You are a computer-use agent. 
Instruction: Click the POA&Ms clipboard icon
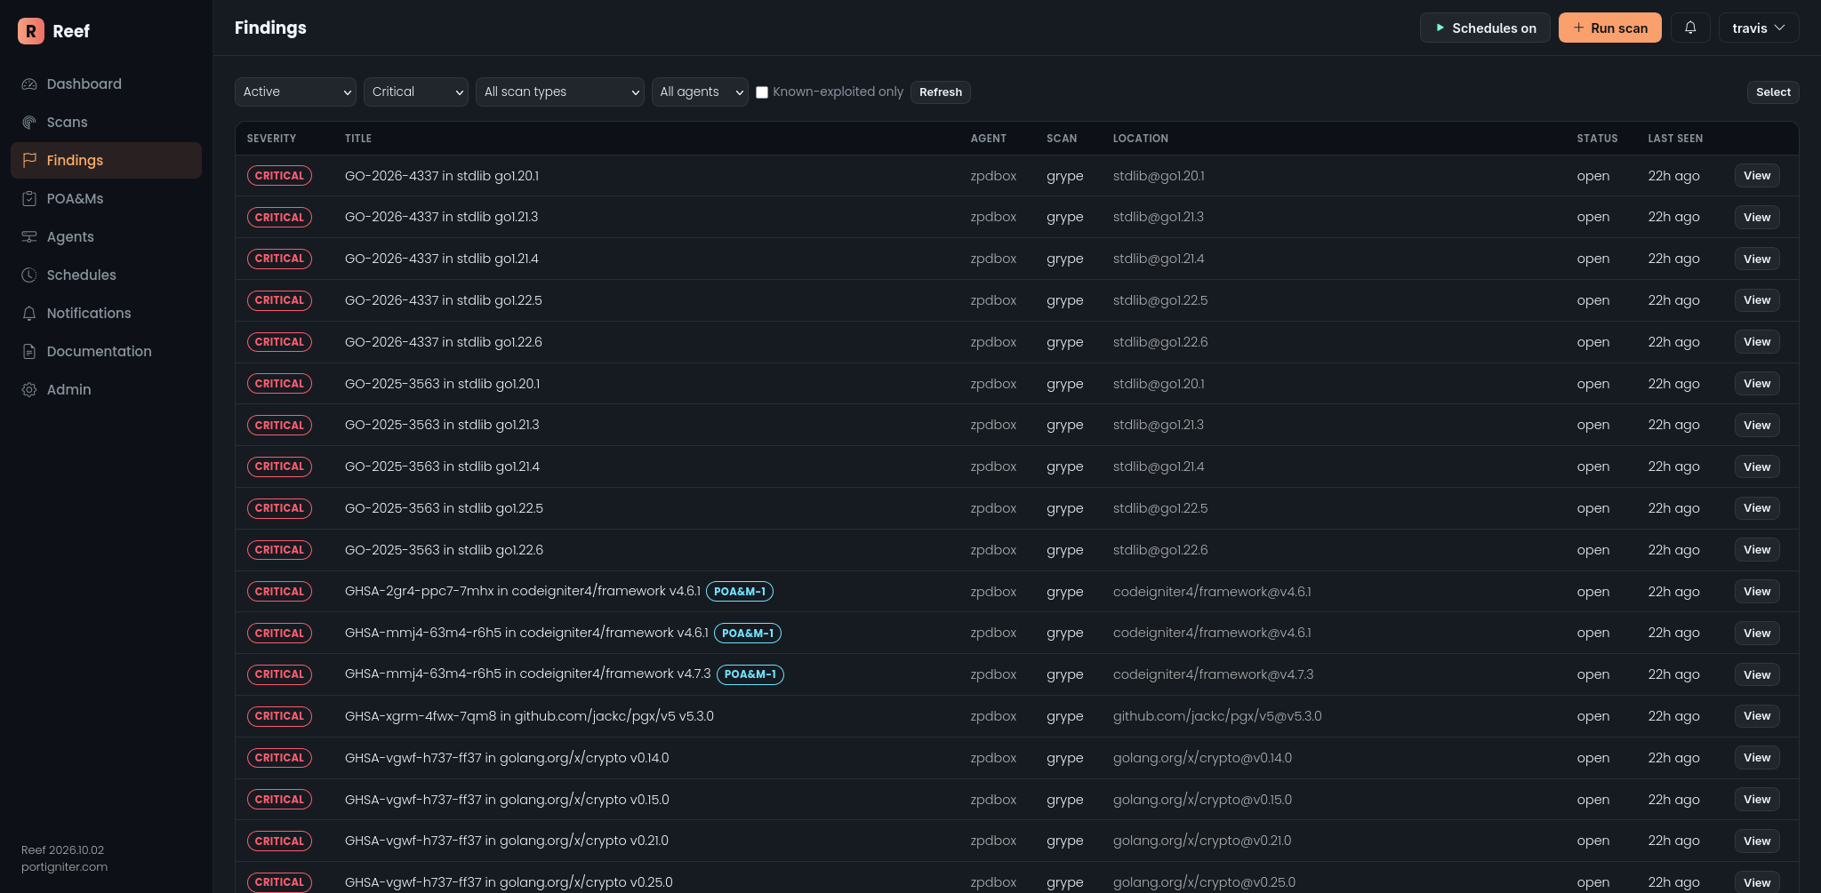(x=29, y=199)
